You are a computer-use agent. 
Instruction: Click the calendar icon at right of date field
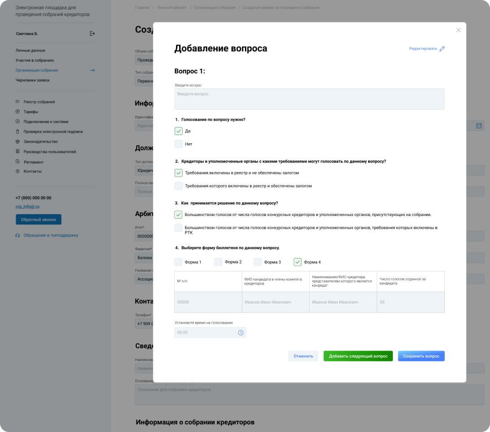tap(479, 126)
